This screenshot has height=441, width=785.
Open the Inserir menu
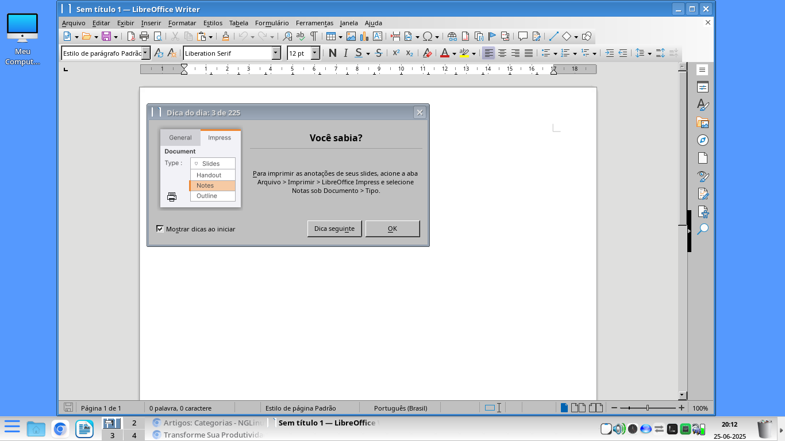point(151,23)
